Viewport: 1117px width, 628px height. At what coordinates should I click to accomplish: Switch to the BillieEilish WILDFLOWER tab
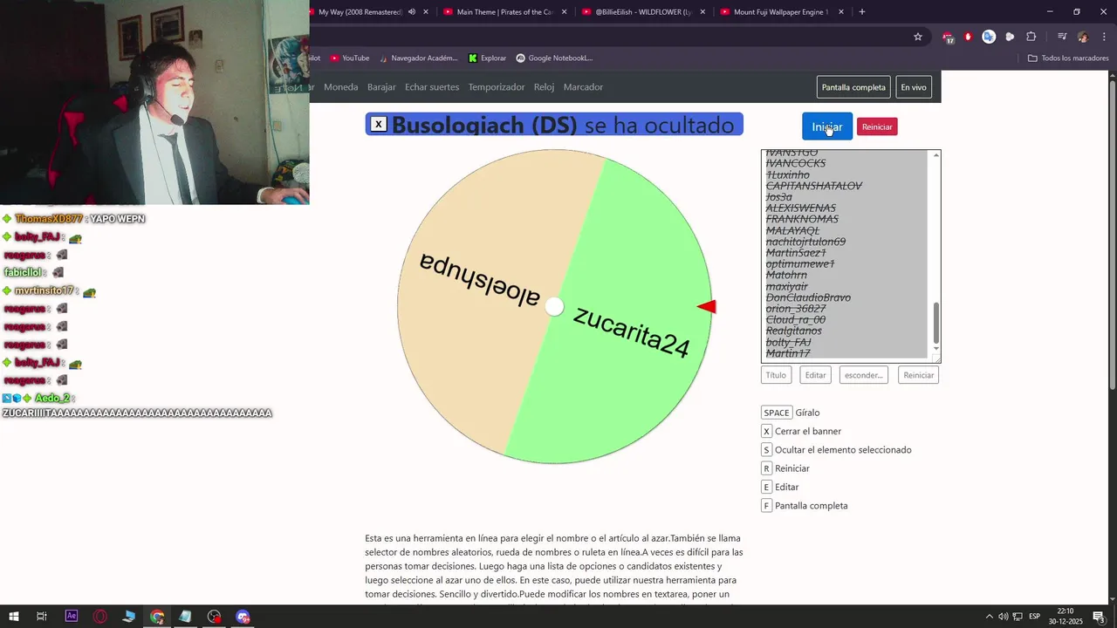click(x=644, y=12)
